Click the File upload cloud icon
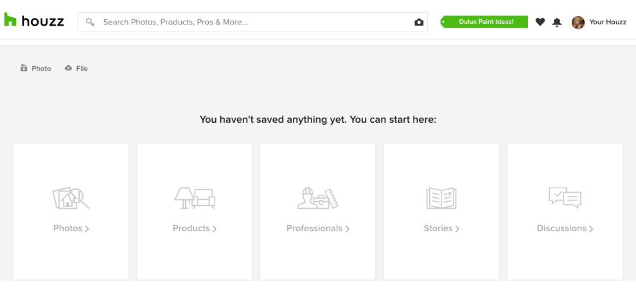636x293 pixels. [68, 67]
